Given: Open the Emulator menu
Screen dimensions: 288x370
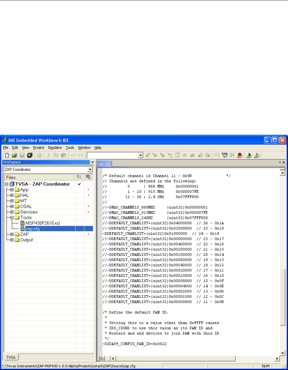Looking at the screenshot, I should tap(55, 148).
